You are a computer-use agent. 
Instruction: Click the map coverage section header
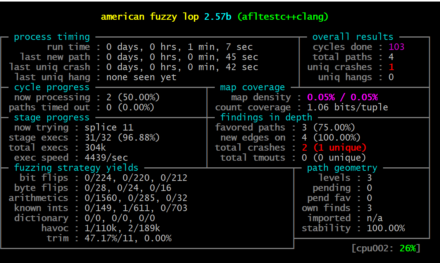[252, 87]
